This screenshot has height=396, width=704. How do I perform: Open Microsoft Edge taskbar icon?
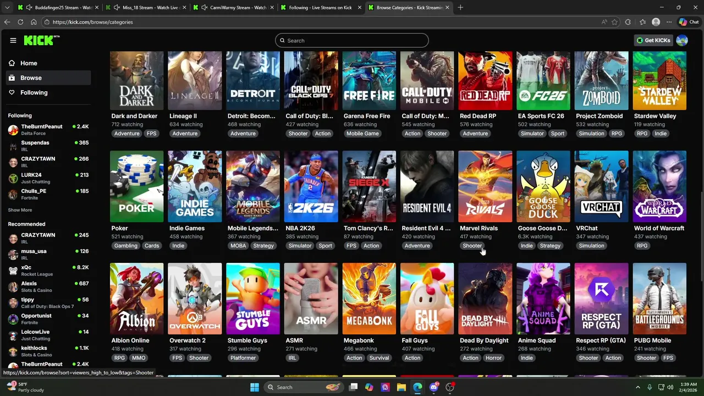point(417,387)
